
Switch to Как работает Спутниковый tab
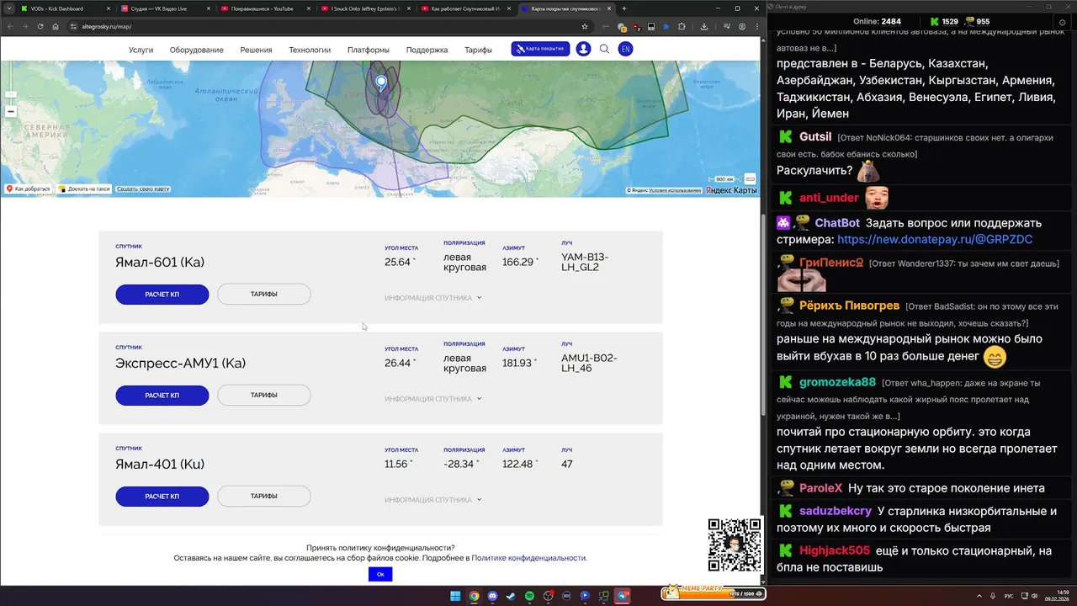[x=466, y=8]
